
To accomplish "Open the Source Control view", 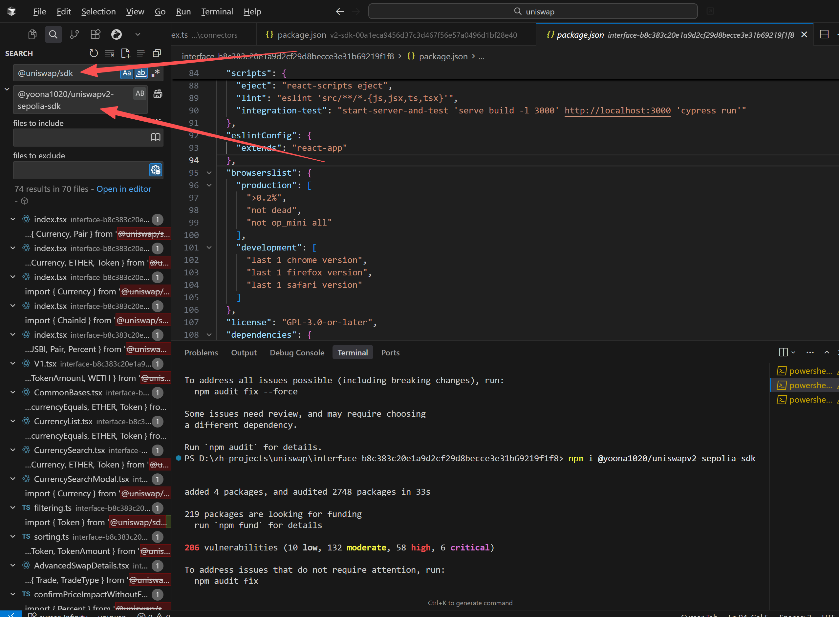I will click(x=75, y=34).
